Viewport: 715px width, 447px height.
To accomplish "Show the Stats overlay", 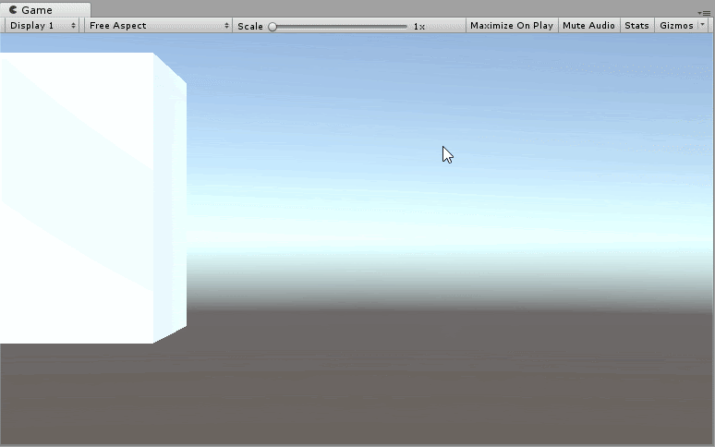I will [x=636, y=26].
